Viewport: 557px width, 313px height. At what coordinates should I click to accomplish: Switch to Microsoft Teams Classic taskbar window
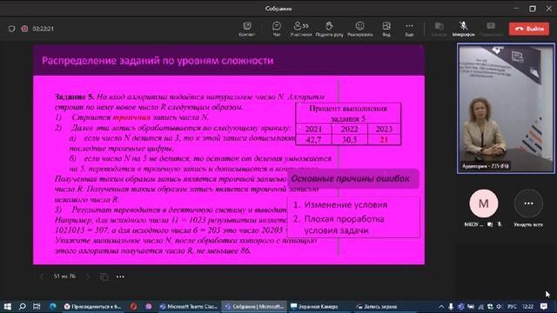[x=188, y=306]
